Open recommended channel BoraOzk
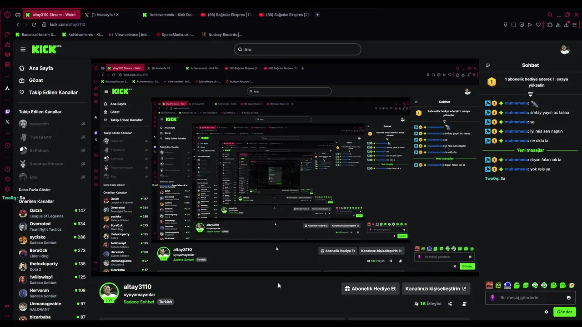 (52, 253)
